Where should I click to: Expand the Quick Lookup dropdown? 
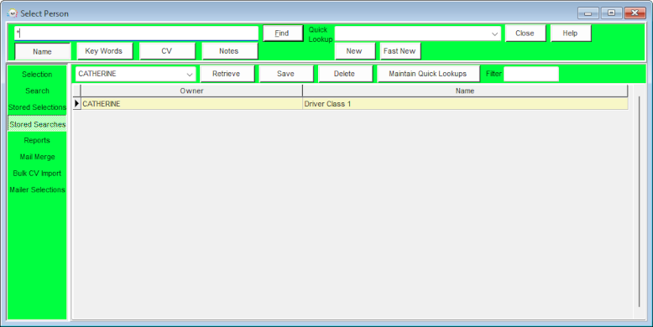click(494, 34)
